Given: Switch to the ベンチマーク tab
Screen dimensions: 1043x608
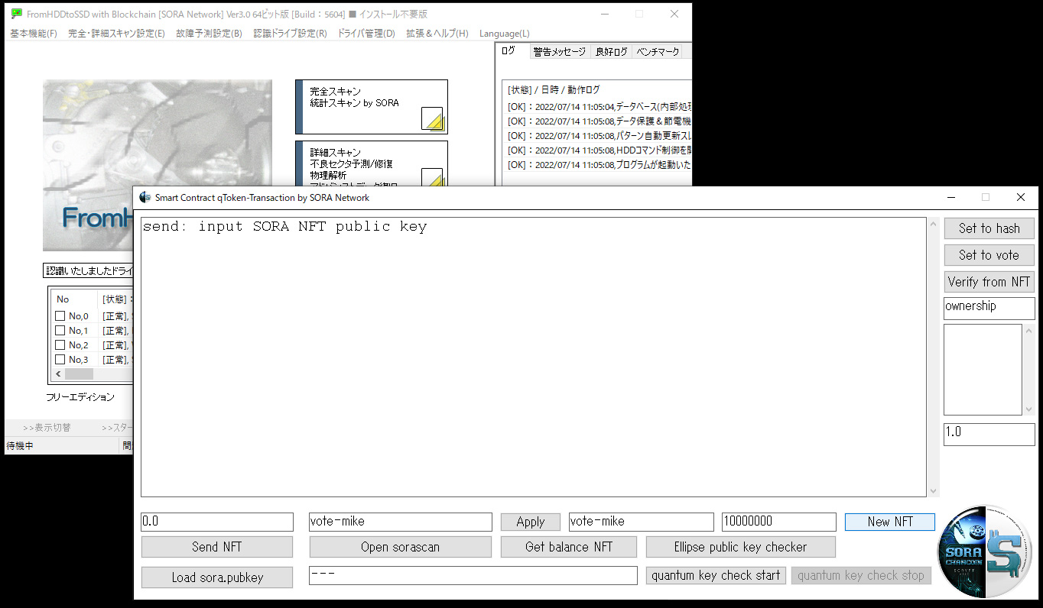Looking at the screenshot, I should pos(658,52).
